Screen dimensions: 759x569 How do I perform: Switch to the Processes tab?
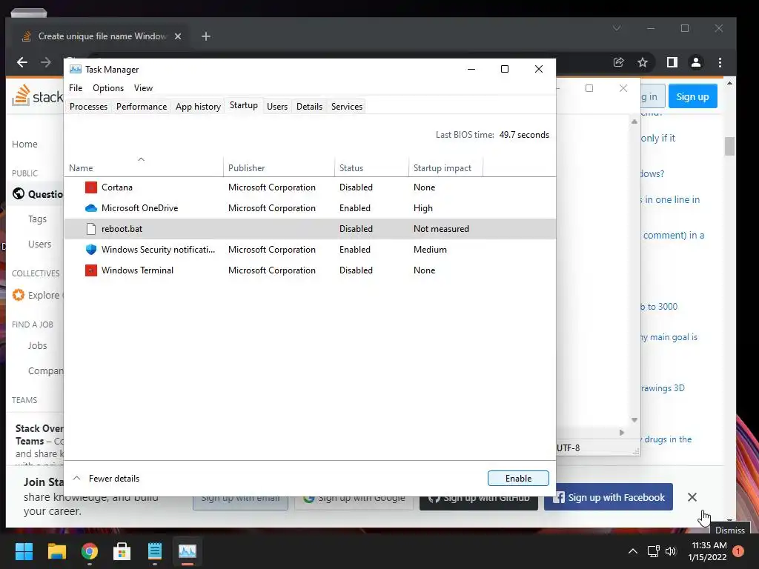[89, 107]
